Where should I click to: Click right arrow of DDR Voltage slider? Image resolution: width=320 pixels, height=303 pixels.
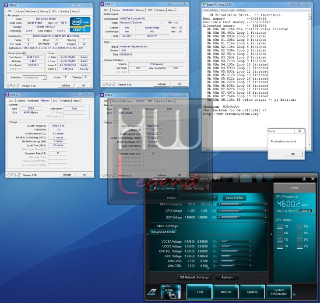pos(266,218)
